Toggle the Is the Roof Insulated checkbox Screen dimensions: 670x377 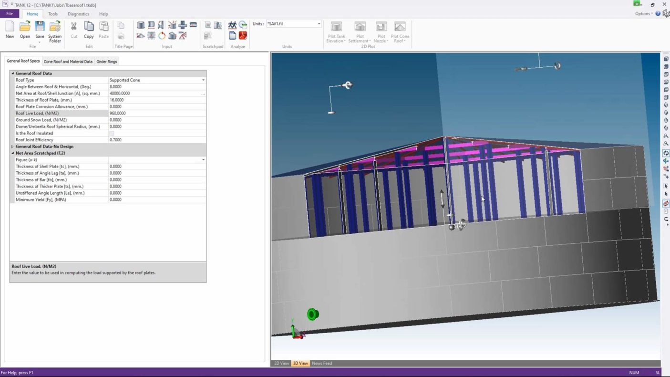(112, 134)
